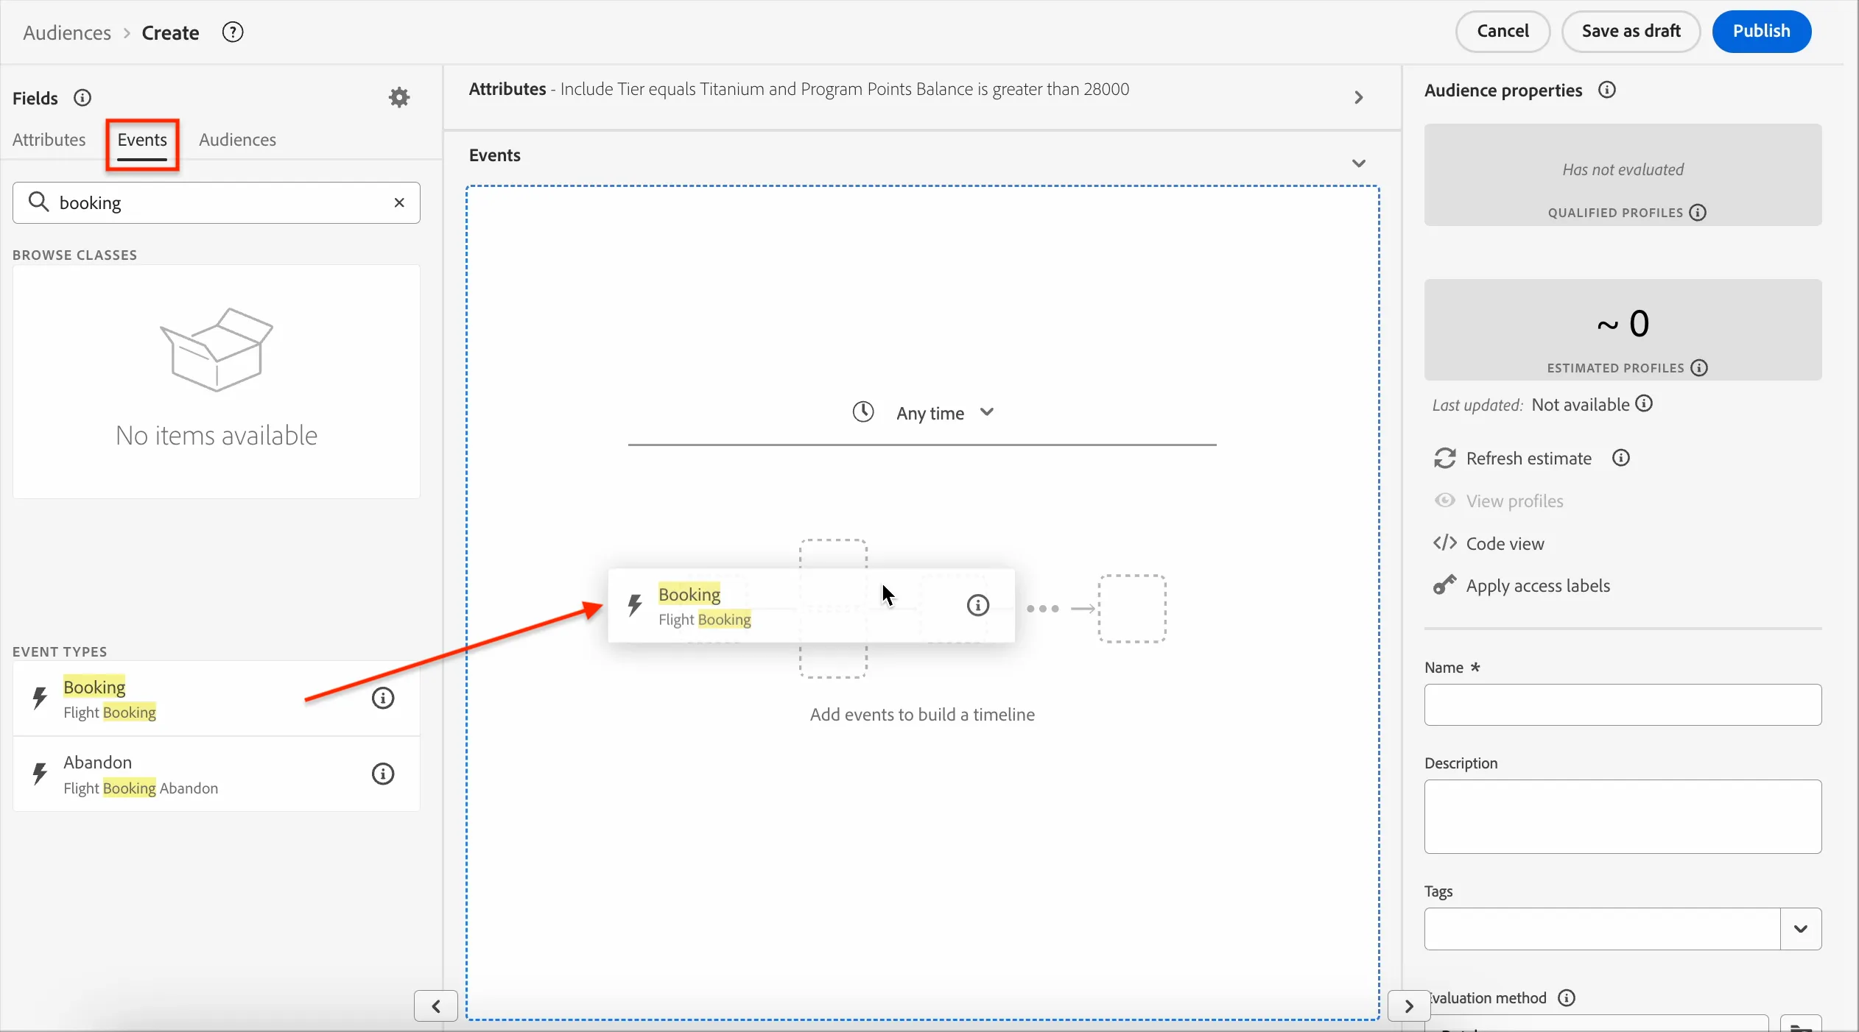Screen dimensions: 1859x1032
Task: Click the Evaluation method info icon
Action: 1567,998
